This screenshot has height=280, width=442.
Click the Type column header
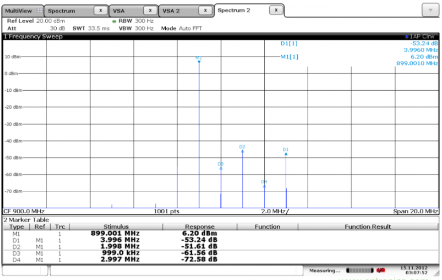pyautogui.click(x=16, y=227)
